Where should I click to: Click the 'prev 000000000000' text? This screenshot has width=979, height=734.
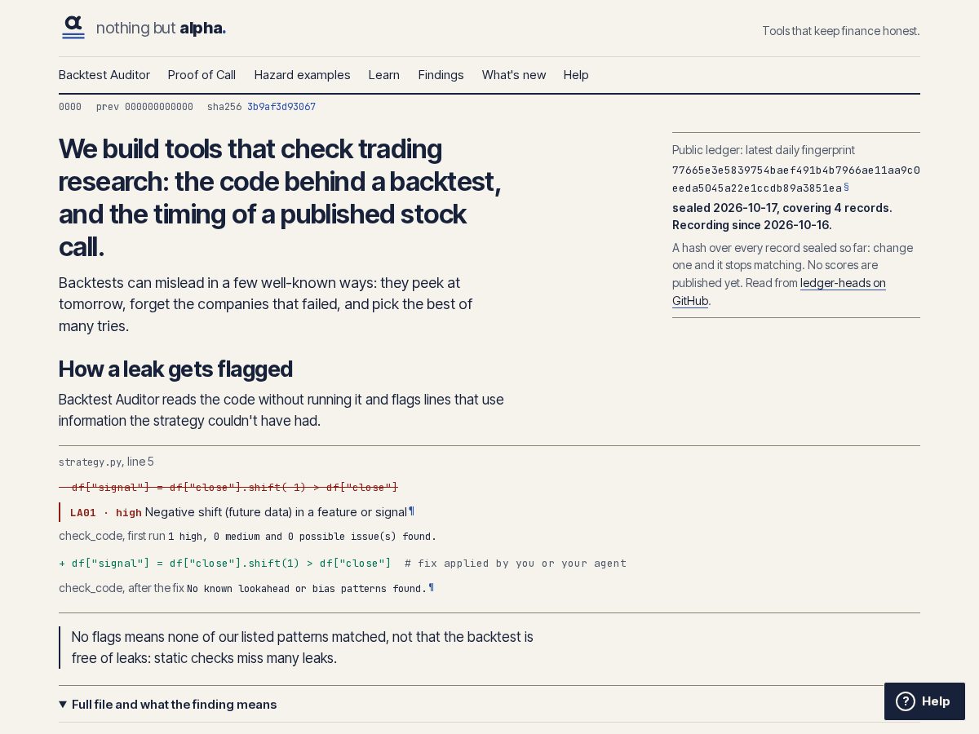click(144, 107)
